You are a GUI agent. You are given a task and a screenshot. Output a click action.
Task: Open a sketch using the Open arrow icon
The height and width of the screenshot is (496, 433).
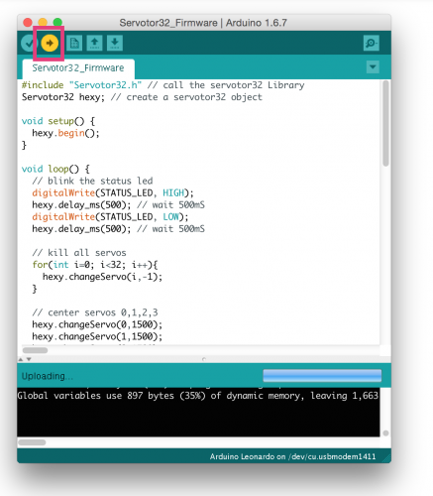point(94,43)
